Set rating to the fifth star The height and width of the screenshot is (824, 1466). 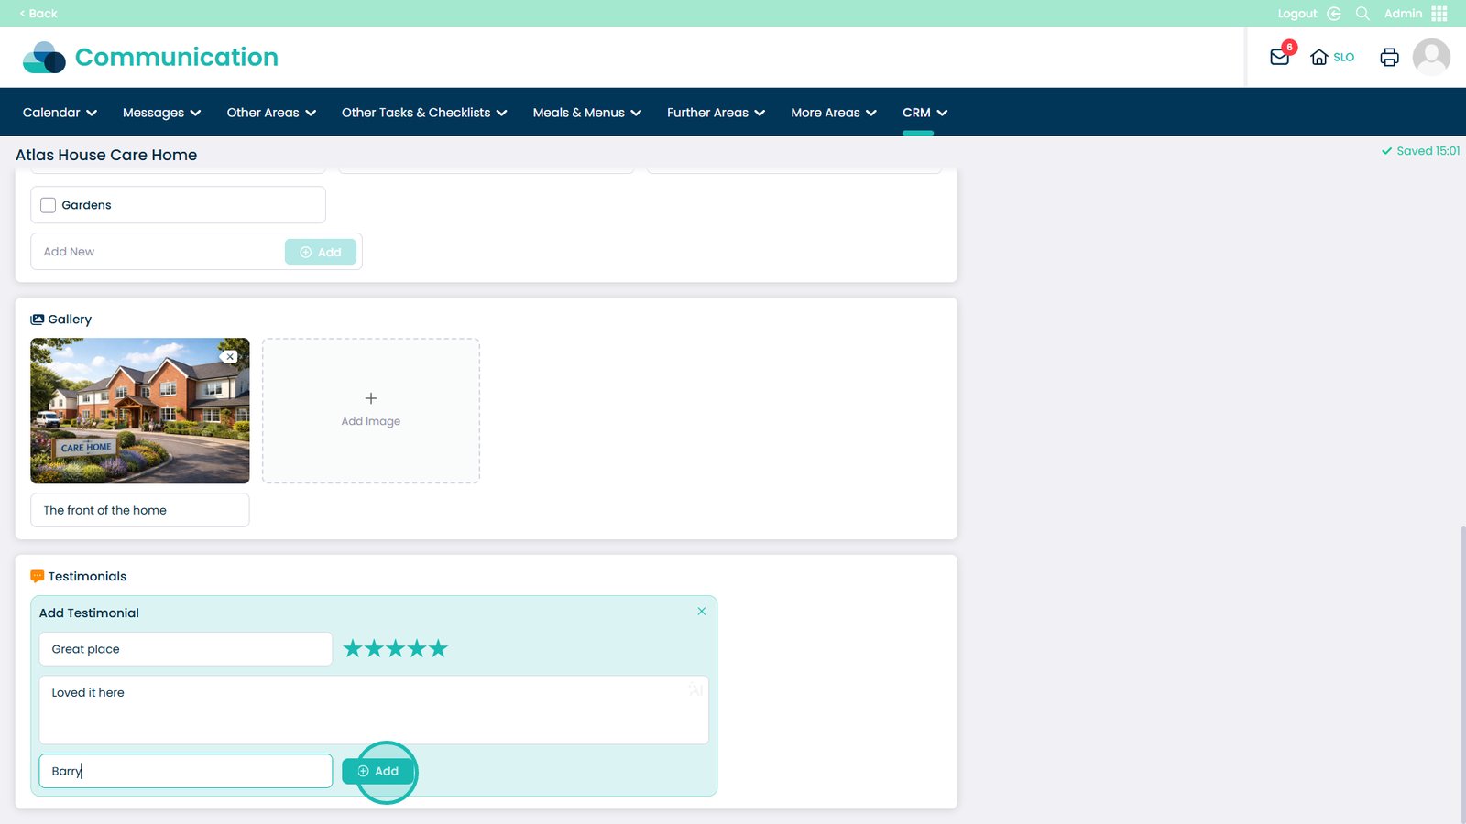439,649
